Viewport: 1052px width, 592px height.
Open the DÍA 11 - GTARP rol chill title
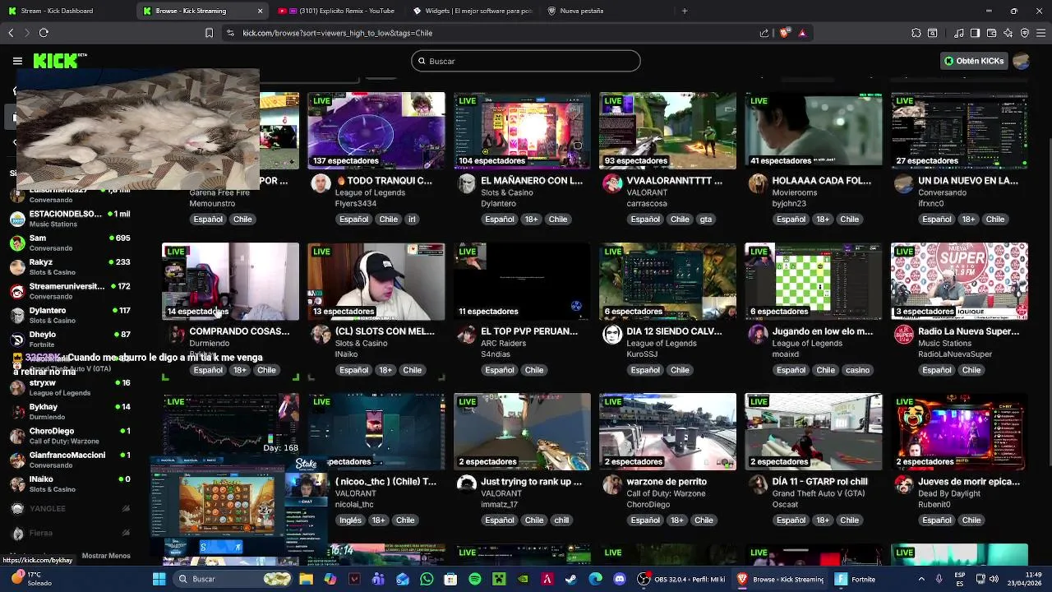coord(819,482)
